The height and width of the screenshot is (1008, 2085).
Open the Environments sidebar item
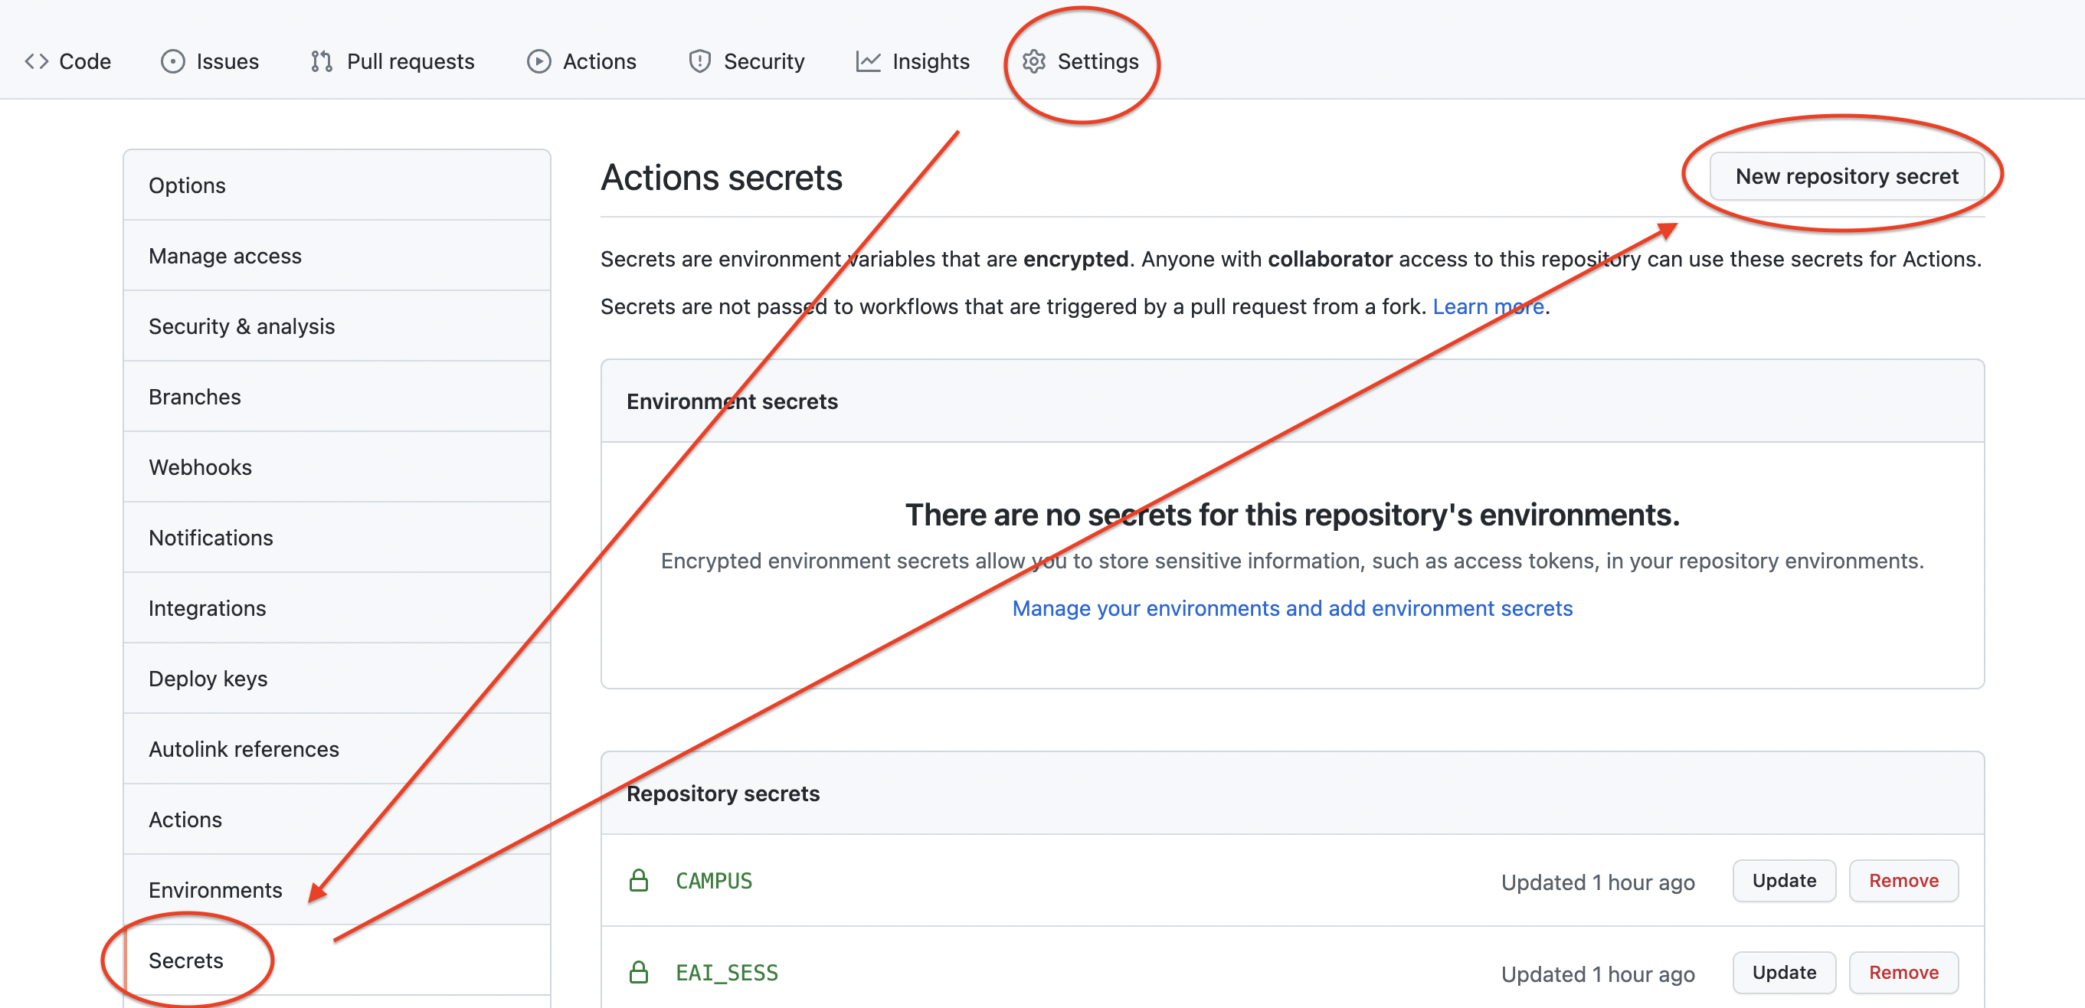pyautogui.click(x=215, y=890)
